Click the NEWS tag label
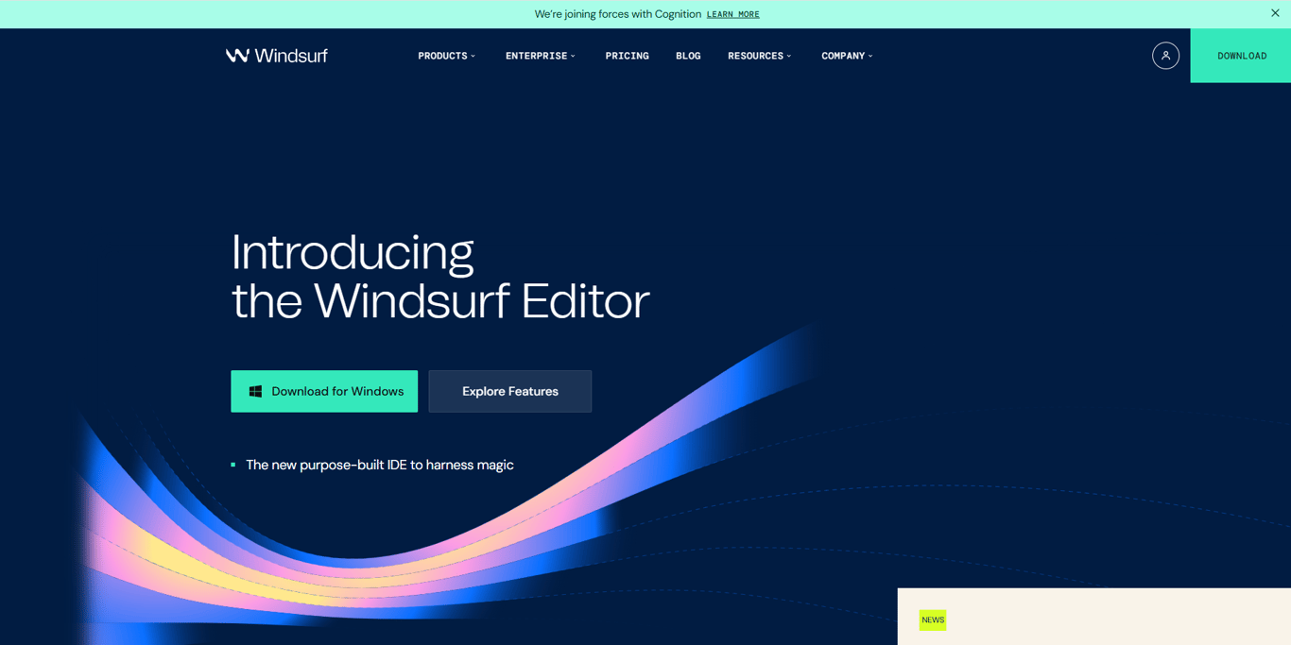 [933, 620]
